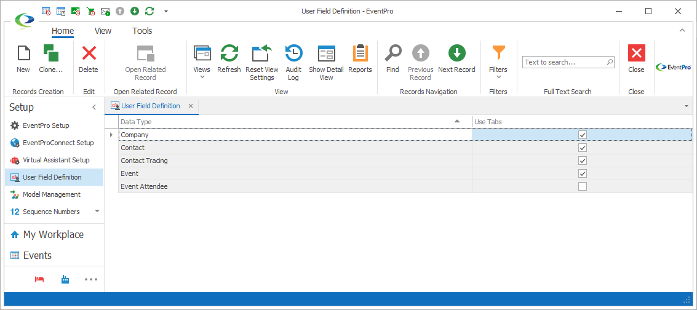
Task: Click Show Detail View icon
Action: pos(327,54)
